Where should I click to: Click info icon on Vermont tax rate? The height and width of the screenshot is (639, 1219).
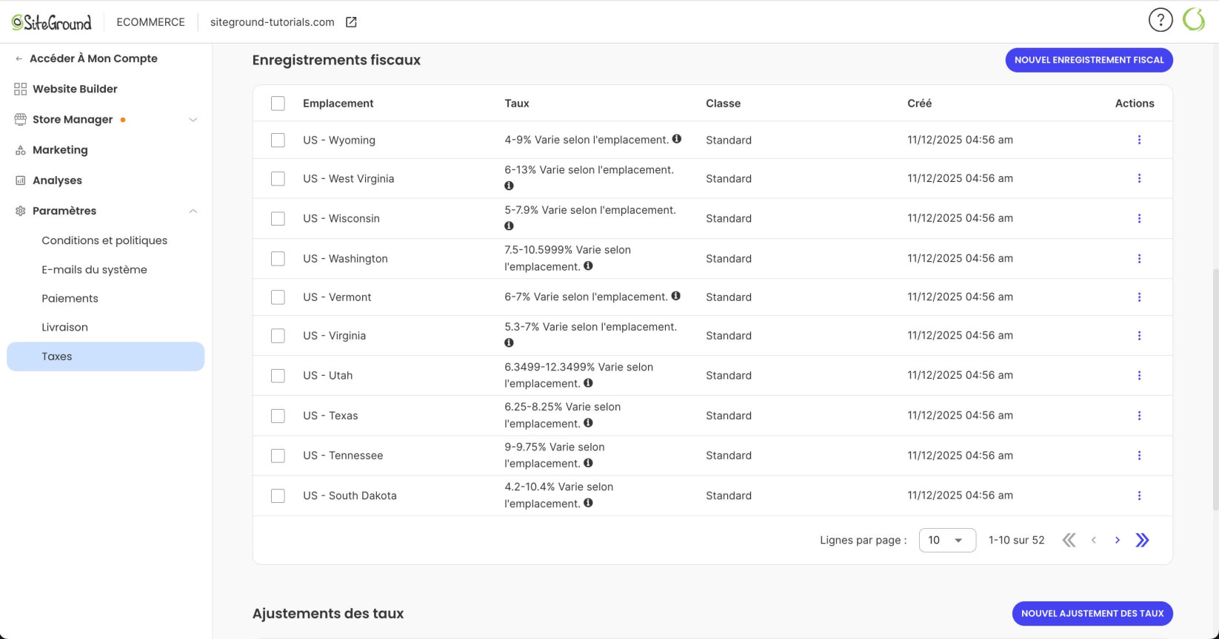click(675, 296)
